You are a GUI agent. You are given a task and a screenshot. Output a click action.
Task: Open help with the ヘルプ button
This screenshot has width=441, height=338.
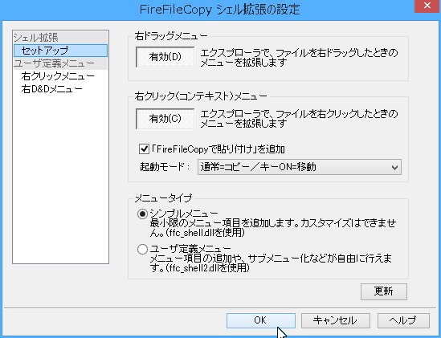403,320
